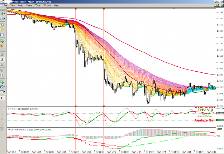The height and width of the screenshot is (154, 224).
Task: Click the THV3 - MTF Trix indicator label
Action: (30, 130)
